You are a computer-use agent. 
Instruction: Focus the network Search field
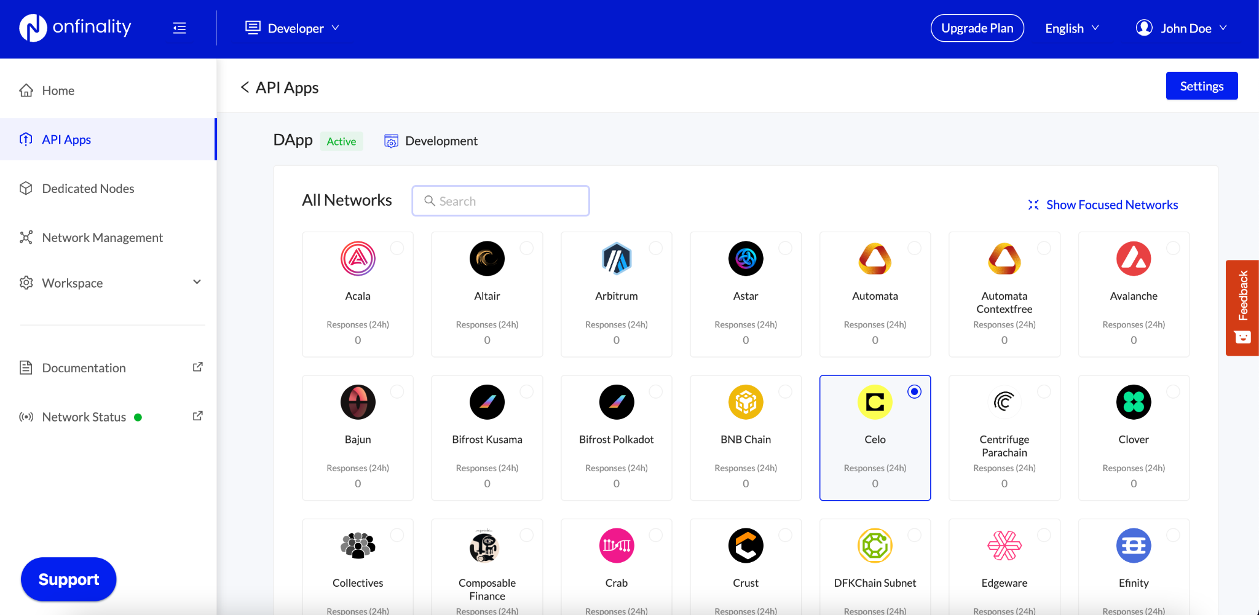[x=501, y=201]
